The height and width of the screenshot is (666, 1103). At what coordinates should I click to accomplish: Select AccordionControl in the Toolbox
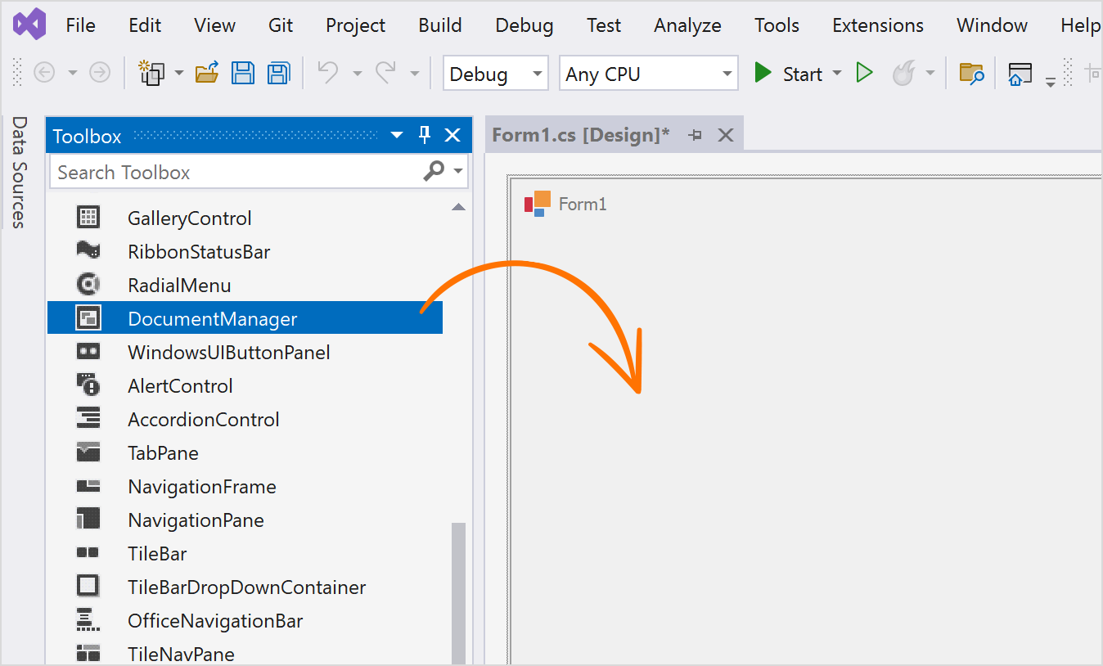(x=204, y=420)
